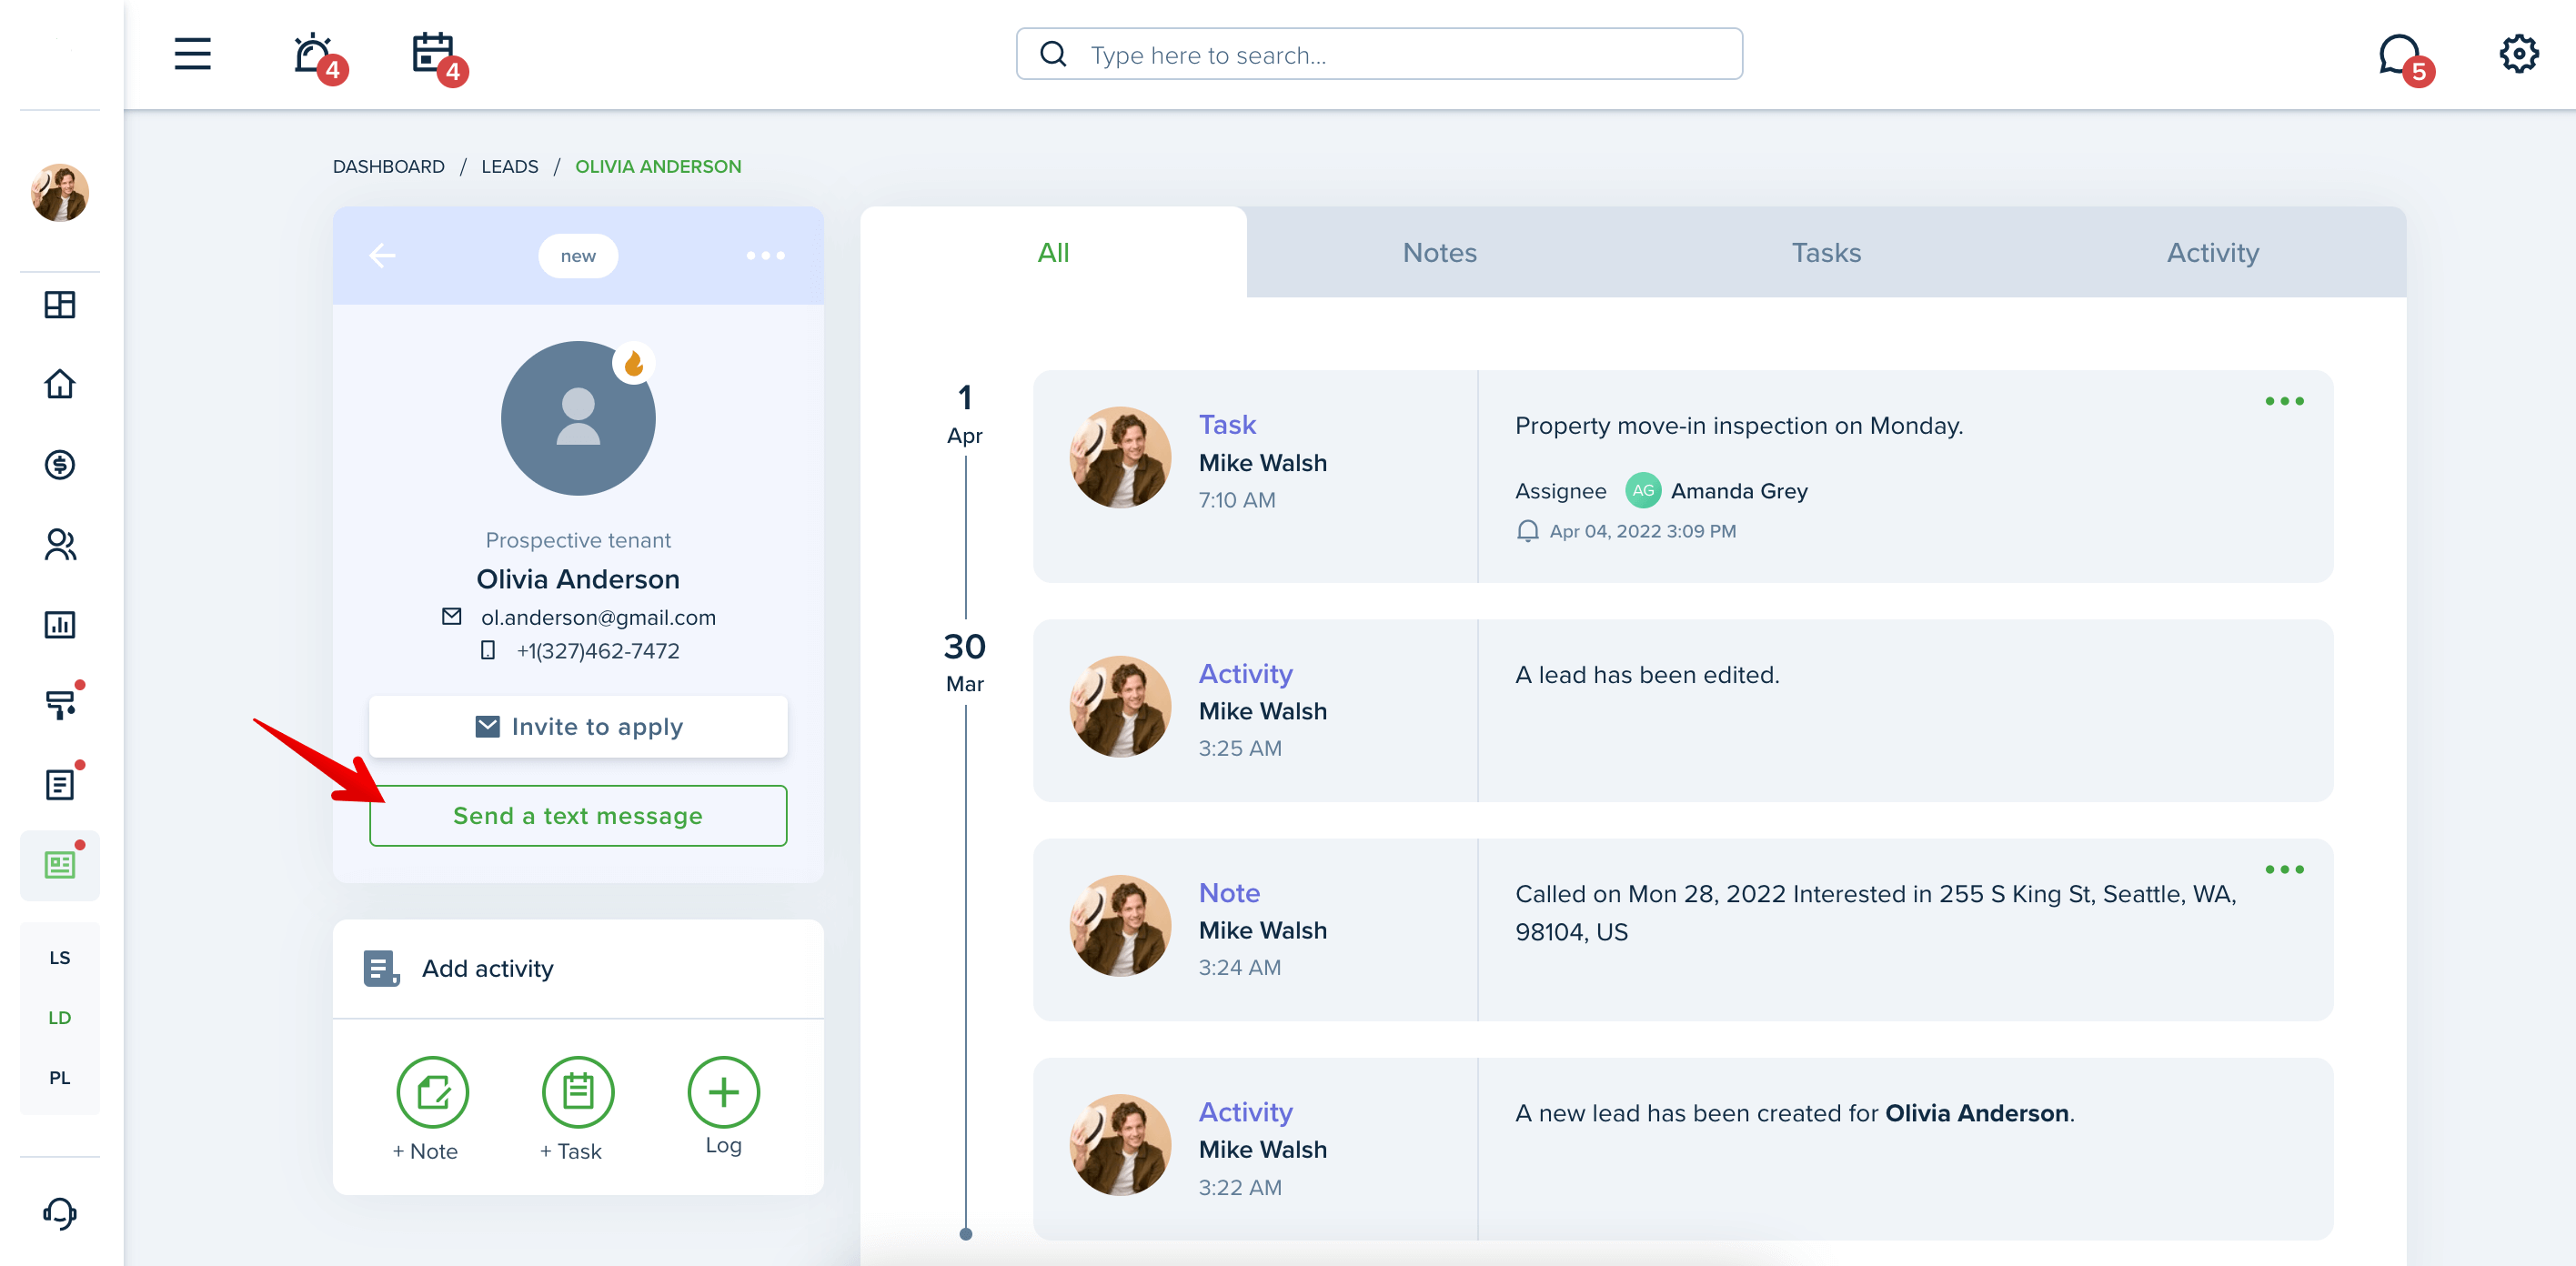The image size is (2576, 1266).
Task: Open alarm reminders with badge 4
Action: coord(318,57)
